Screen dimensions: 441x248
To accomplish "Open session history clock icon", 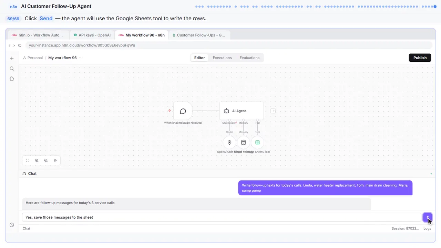I will coord(12,225).
